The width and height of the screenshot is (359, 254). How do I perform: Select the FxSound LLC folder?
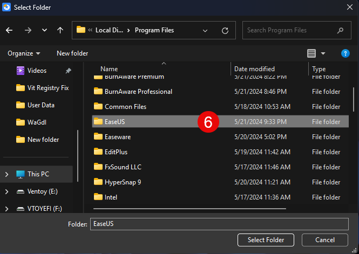(220, 167)
